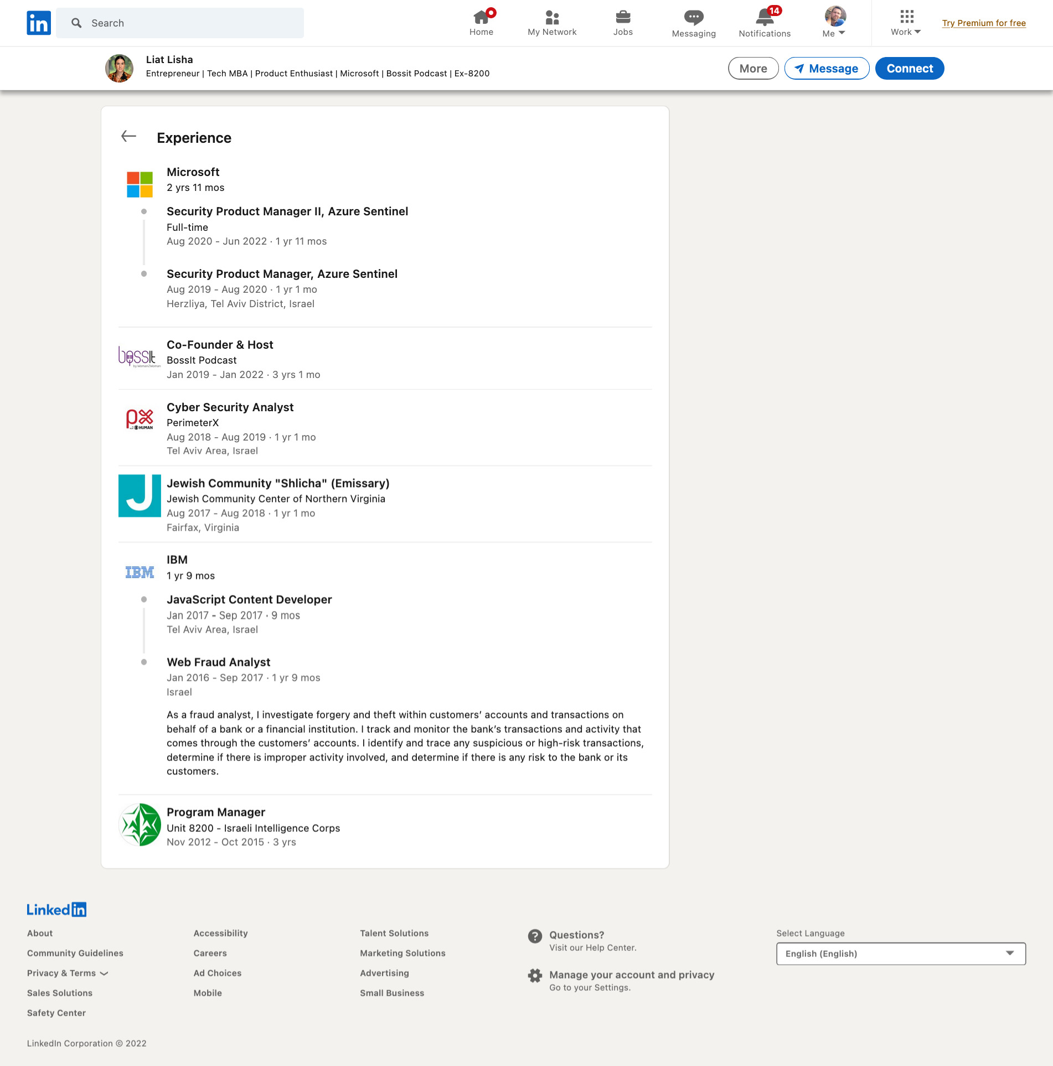Click the back arrow beside Experience

coord(128,137)
